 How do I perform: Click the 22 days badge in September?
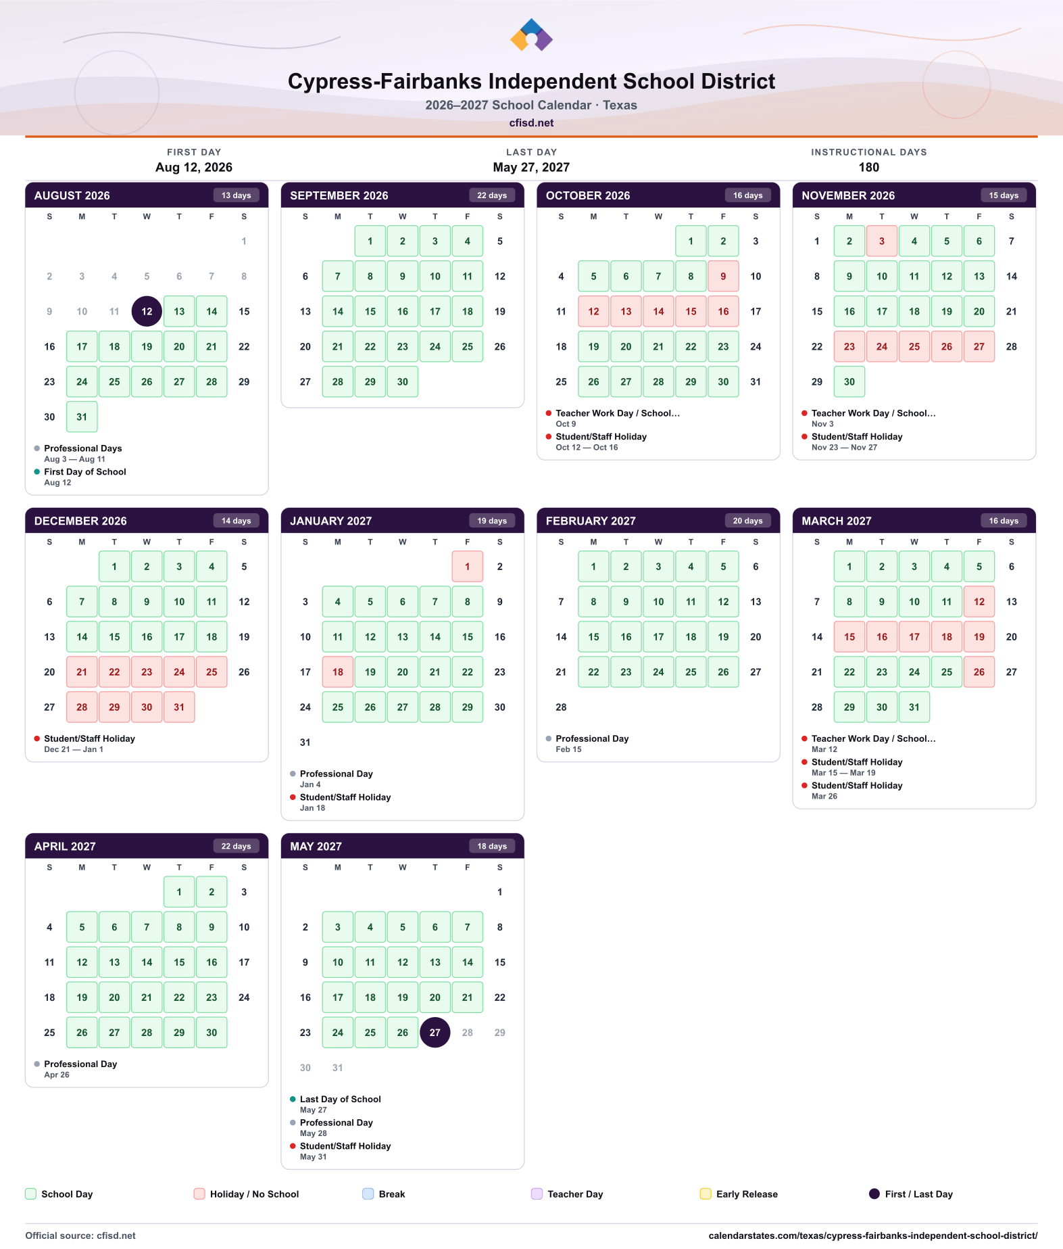pyautogui.click(x=492, y=195)
